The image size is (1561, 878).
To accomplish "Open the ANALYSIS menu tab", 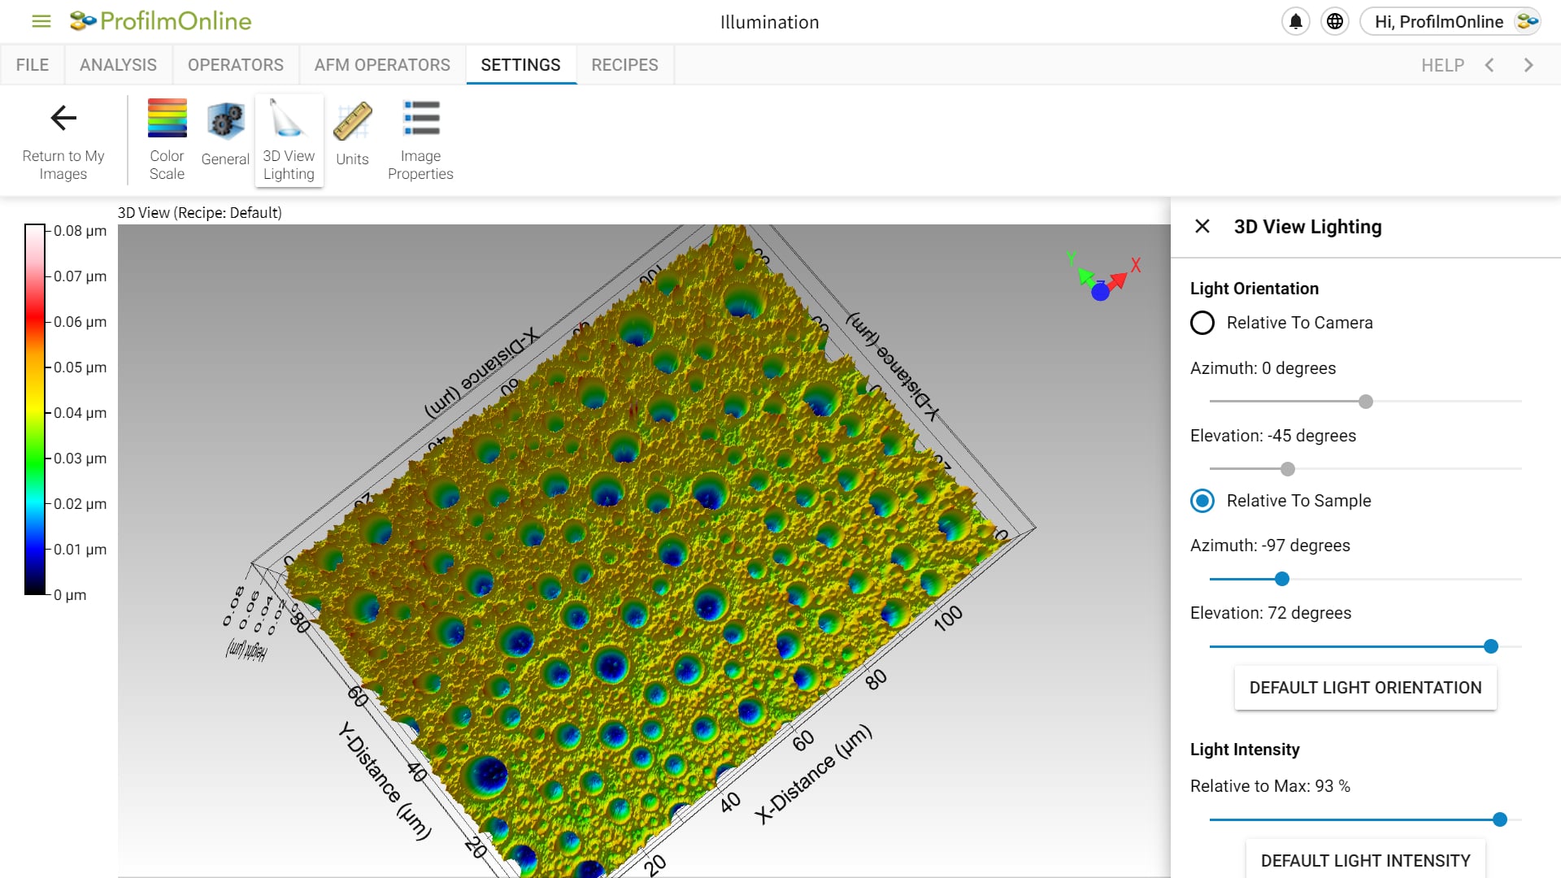I will click(x=118, y=64).
